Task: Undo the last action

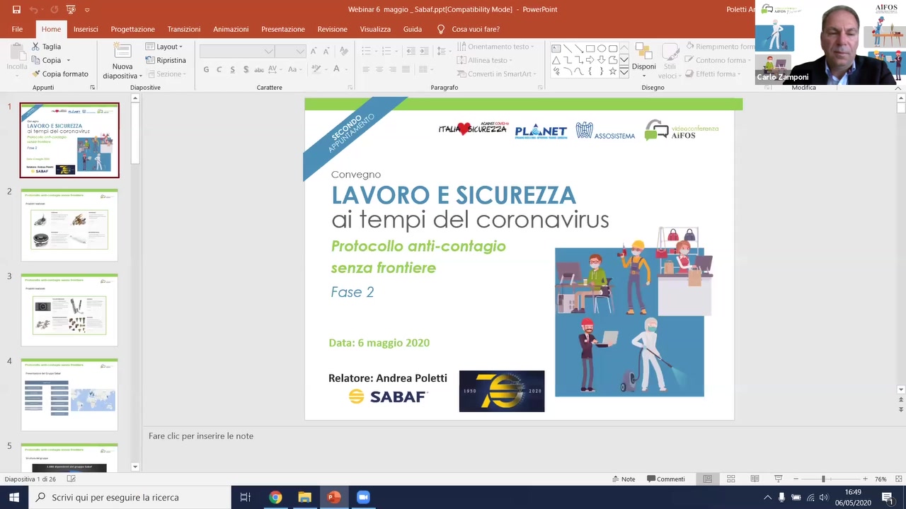Action: (33, 9)
